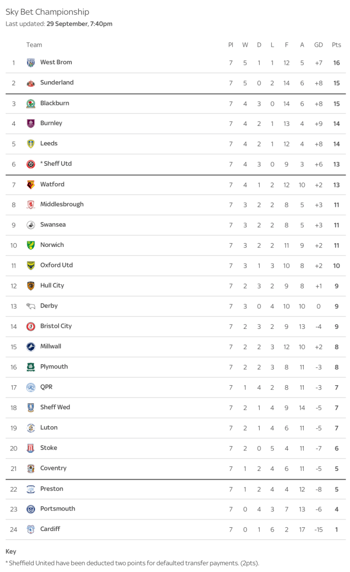Click the Team column header
The image size is (350, 572).
34,45
